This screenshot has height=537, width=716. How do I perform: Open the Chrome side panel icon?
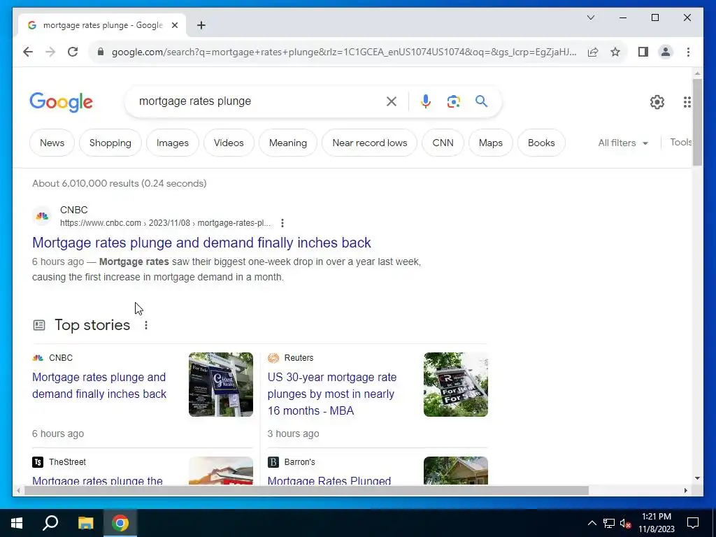click(643, 52)
